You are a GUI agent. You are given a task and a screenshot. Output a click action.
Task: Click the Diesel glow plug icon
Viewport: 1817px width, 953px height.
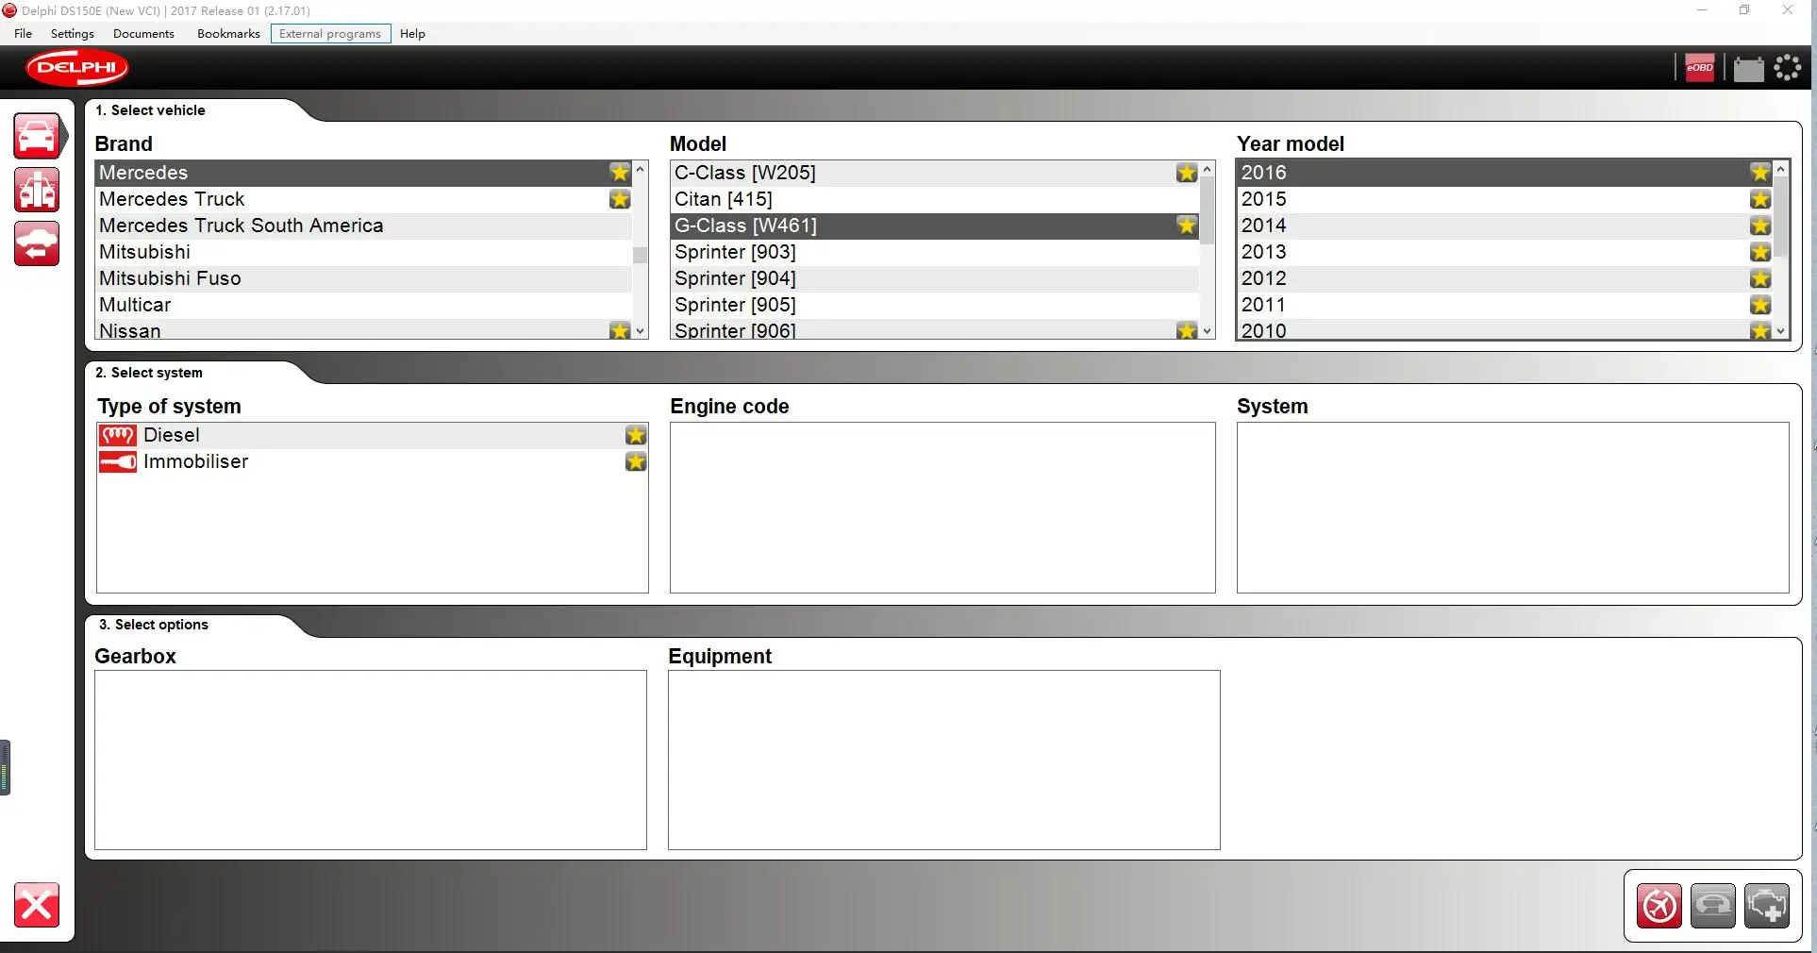pos(118,435)
